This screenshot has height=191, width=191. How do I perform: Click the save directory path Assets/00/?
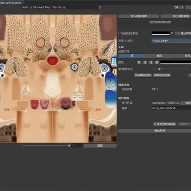pyautogui.click(x=165, y=103)
